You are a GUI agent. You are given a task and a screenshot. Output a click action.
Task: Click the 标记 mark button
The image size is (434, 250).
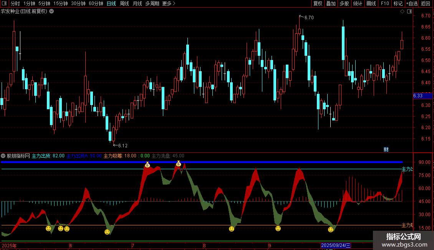398,3
